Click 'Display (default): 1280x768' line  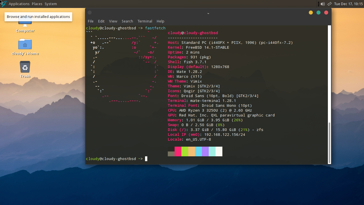[x=198, y=67]
